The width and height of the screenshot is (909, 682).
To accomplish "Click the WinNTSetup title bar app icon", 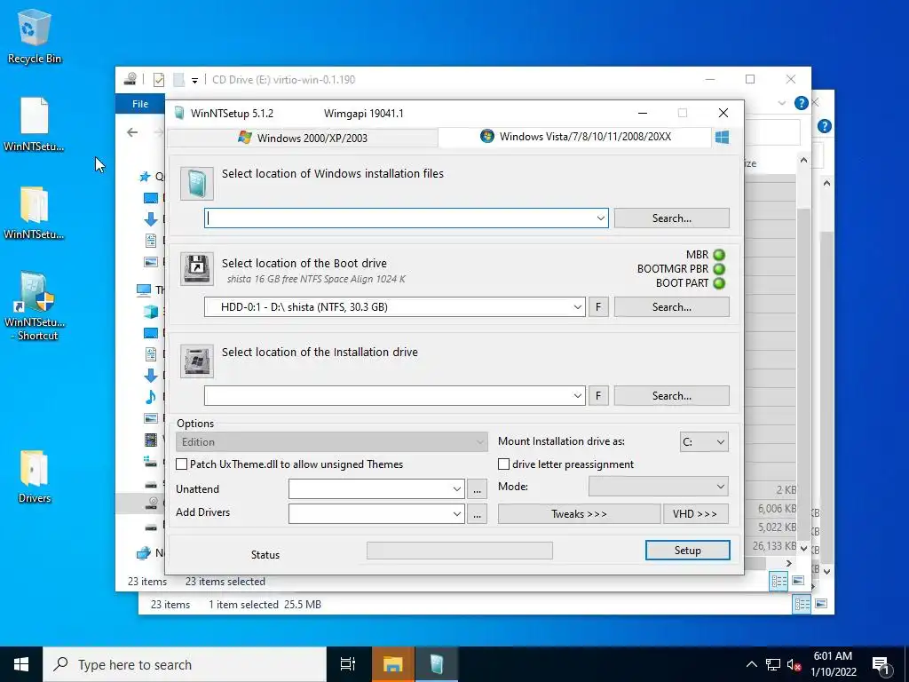I will coord(179,113).
